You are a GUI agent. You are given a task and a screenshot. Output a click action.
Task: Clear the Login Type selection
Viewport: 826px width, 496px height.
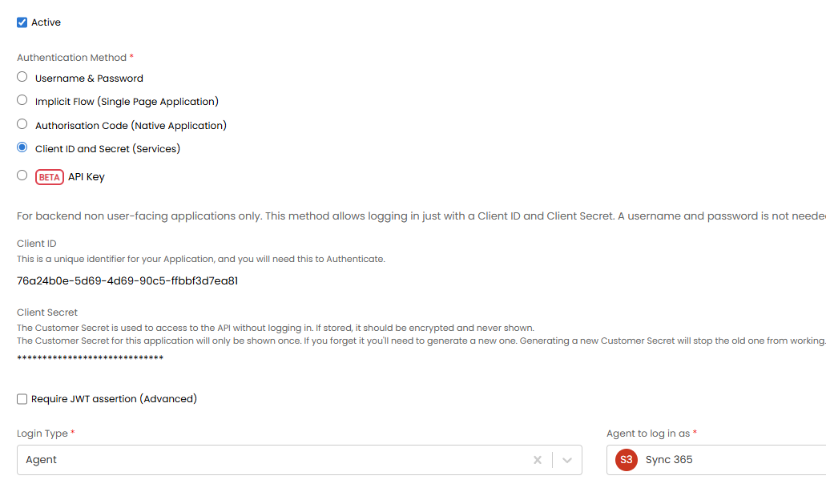point(538,460)
